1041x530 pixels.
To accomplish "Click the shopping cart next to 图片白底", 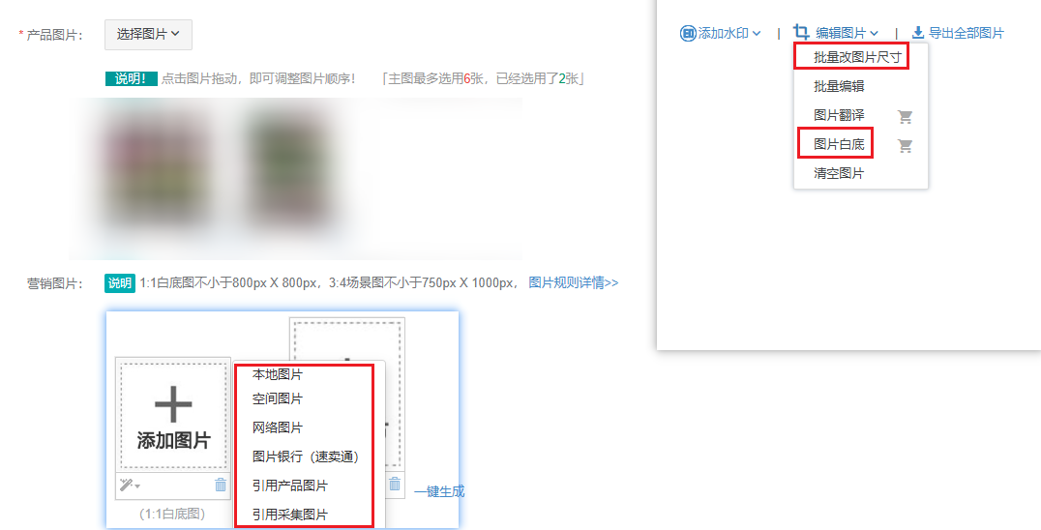I will click(x=905, y=145).
